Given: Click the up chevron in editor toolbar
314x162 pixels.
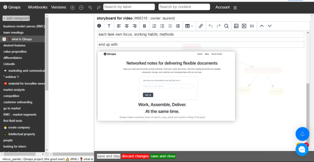Looking at the screenshot, I should click(x=262, y=26).
